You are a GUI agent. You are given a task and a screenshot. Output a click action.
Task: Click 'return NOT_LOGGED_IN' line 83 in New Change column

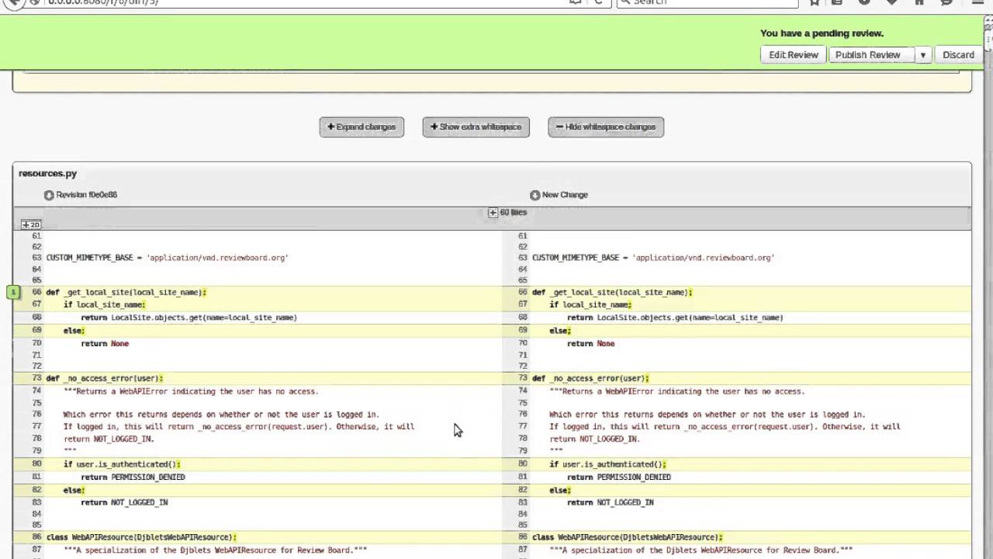[610, 502]
